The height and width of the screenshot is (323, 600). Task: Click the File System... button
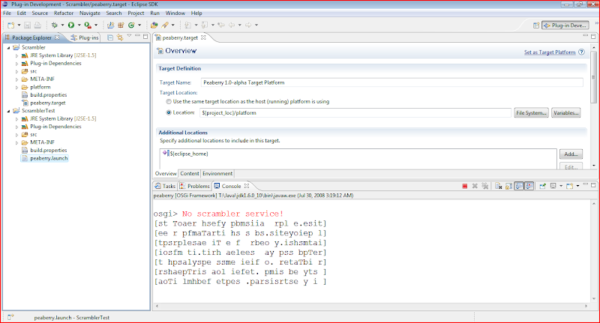tap(531, 112)
